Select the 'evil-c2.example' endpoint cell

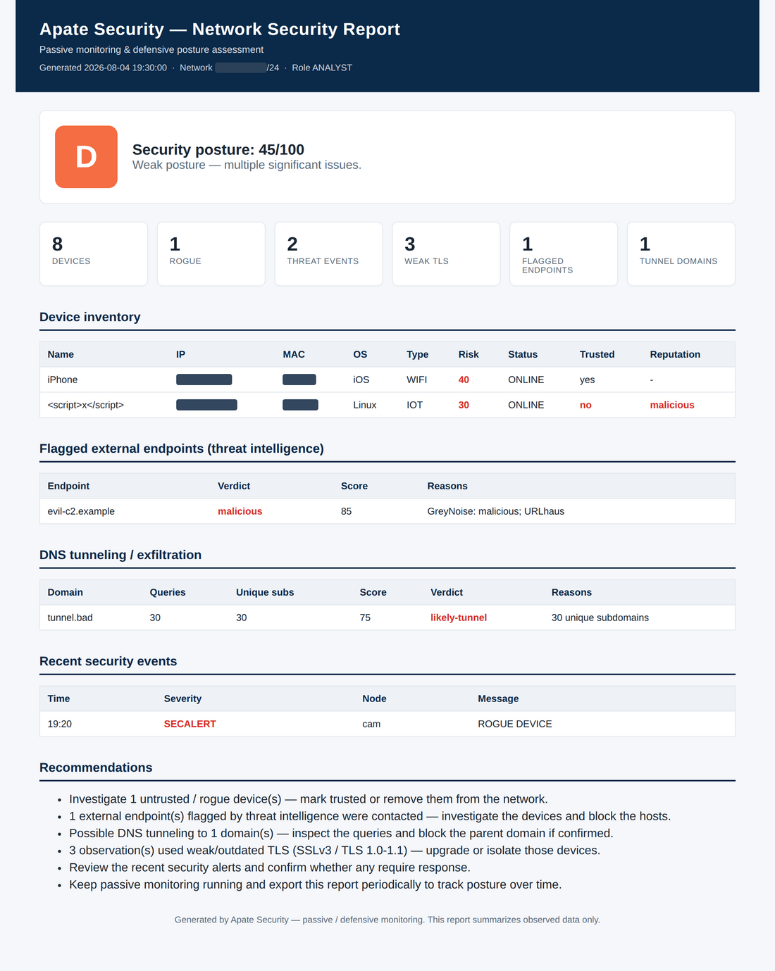(x=81, y=511)
